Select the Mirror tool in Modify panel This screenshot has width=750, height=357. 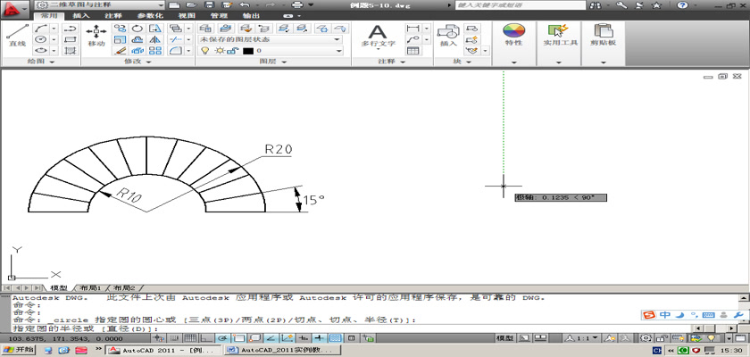(155, 39)
